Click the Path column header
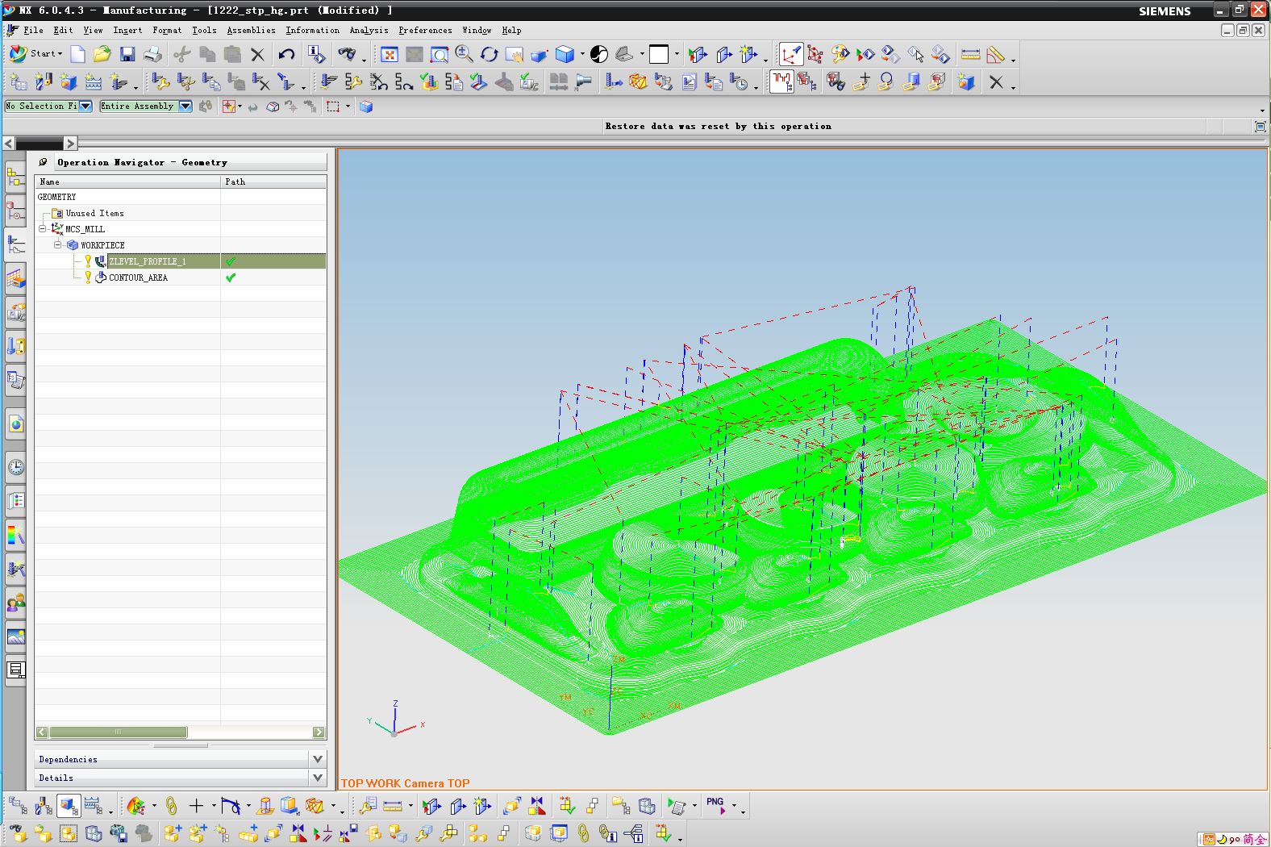The image size is (1271, 847). 273,181
